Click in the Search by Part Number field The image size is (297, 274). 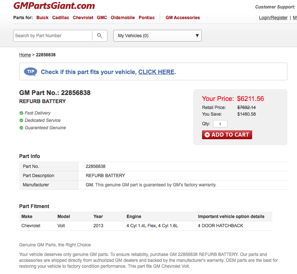[x=53, y=36]
